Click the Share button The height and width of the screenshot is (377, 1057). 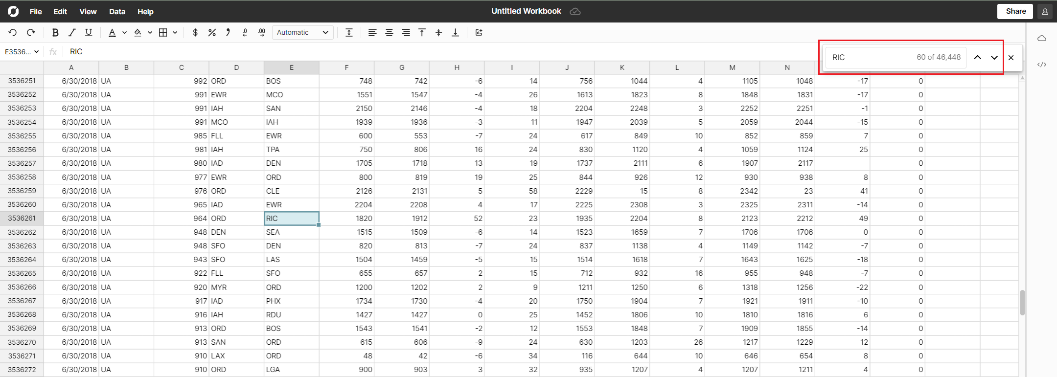click(x=1015, y=11)
